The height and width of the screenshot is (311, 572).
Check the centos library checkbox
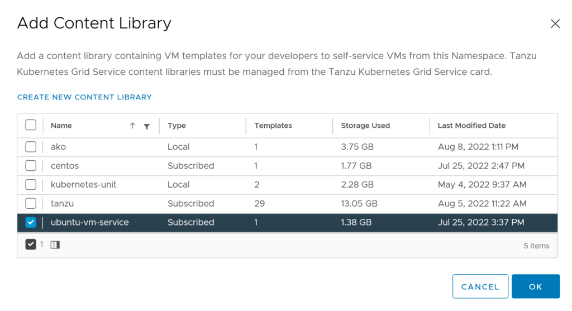coord(31,166)
